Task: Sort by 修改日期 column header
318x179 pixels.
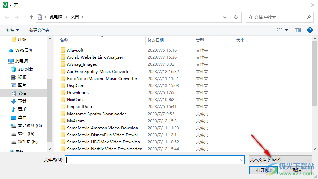Action: coord(156,40)
